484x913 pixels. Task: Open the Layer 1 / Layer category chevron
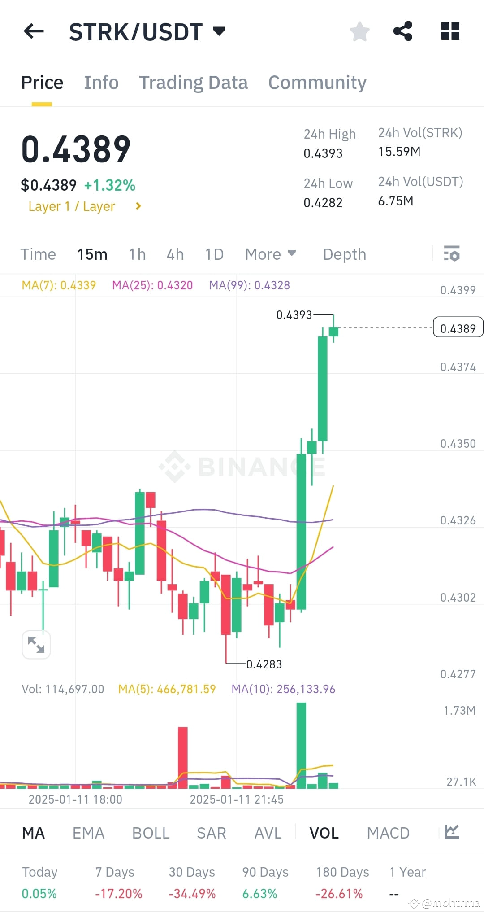pos(138,206)
